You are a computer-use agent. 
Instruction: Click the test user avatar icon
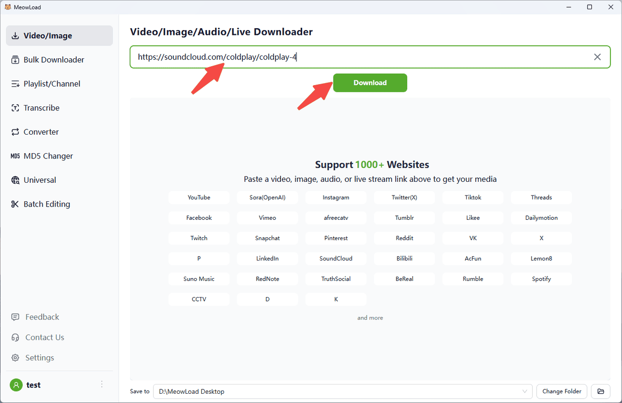click(x=16, y=385)
